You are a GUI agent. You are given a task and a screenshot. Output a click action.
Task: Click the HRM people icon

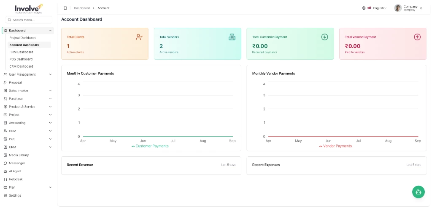(5, 131)
